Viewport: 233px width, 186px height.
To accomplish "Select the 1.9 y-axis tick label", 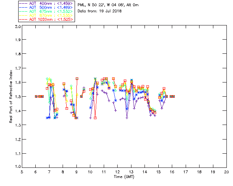I will [x=18, y=40].
